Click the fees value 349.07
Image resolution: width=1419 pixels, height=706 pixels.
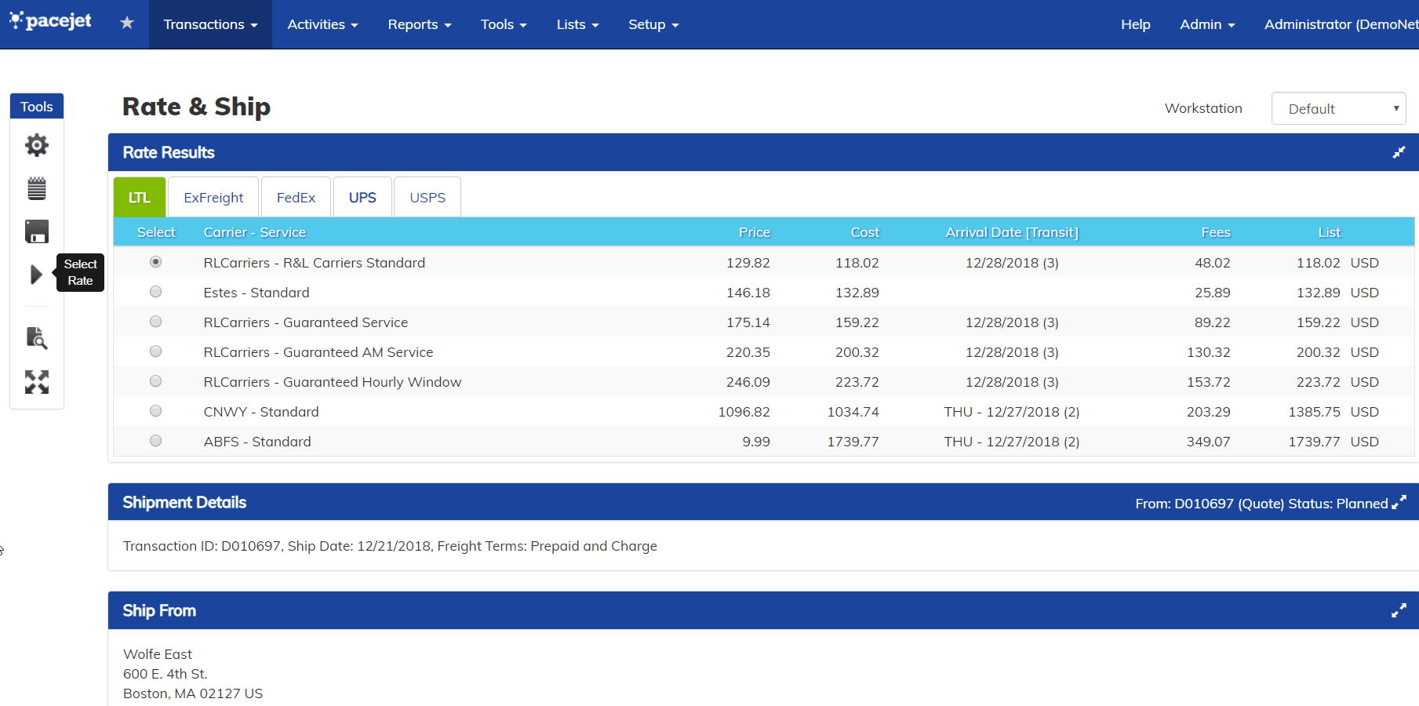pyautogui.click(x=1208, y=442)
